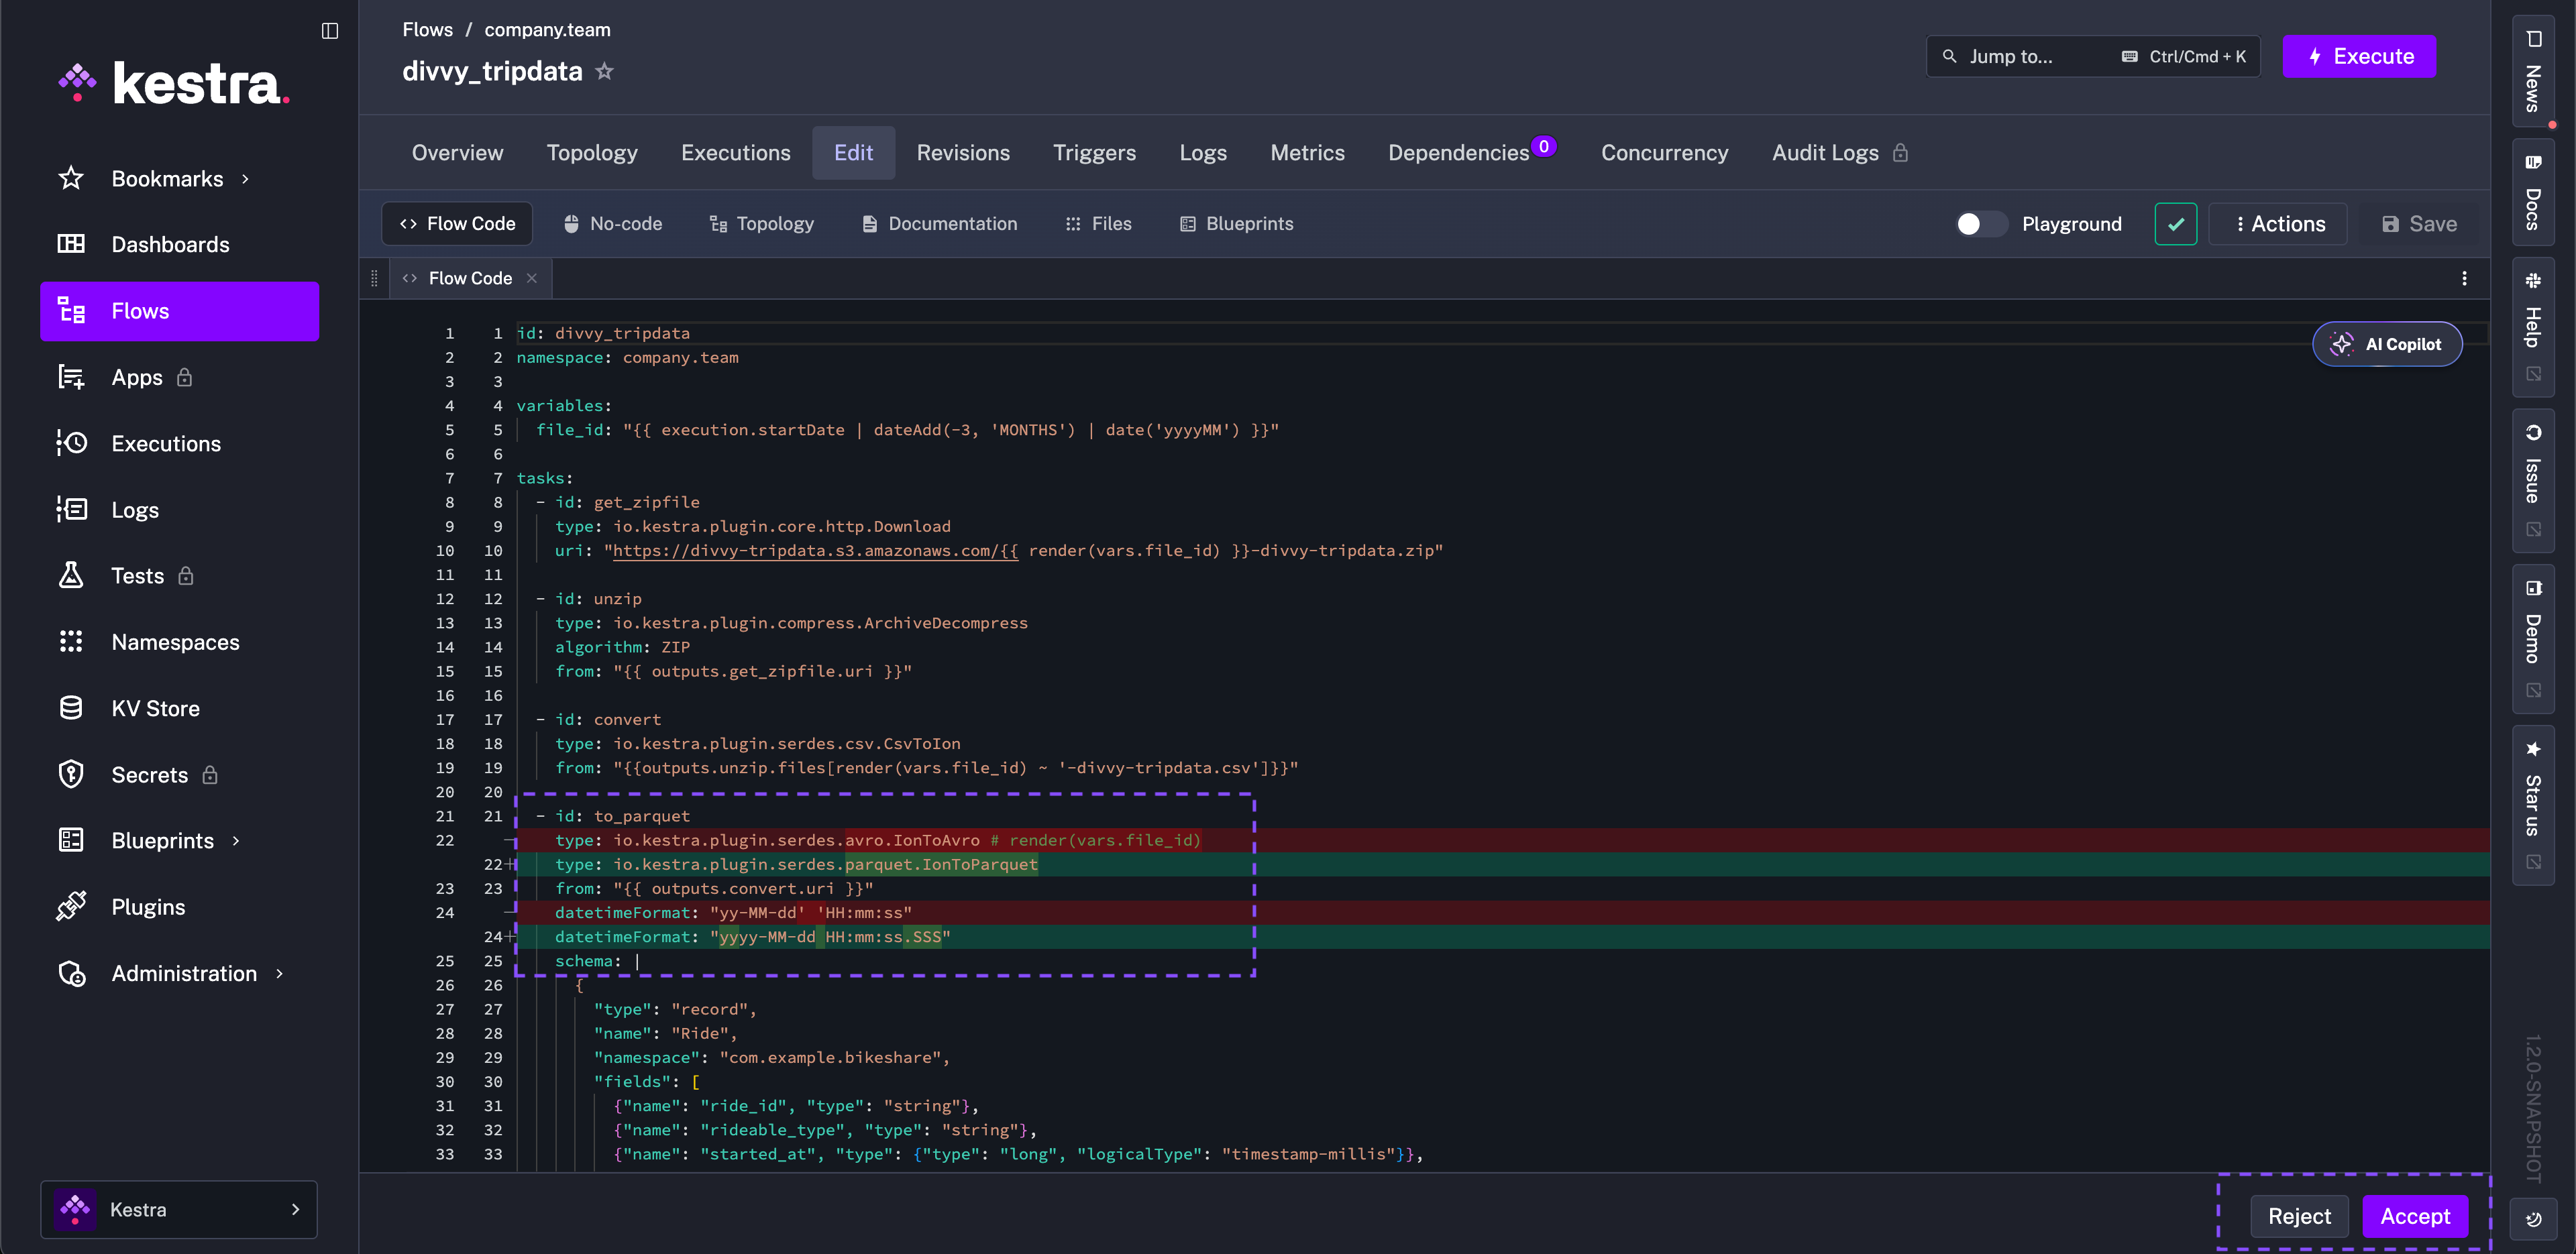Click the Jump to search field
This screenshot has height=1254, width=2576.
tap(2040, 57)
